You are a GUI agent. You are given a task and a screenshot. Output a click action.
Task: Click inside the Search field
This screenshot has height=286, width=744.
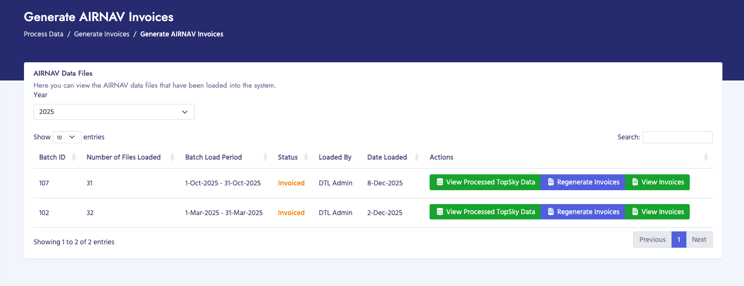pyautogui.click(x=677, y=137)
